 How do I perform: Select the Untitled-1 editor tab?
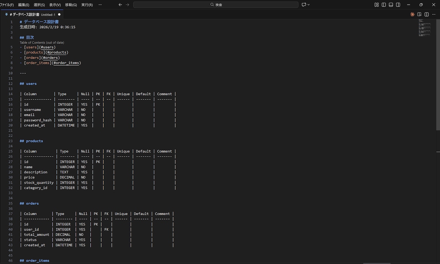(32, 14)
